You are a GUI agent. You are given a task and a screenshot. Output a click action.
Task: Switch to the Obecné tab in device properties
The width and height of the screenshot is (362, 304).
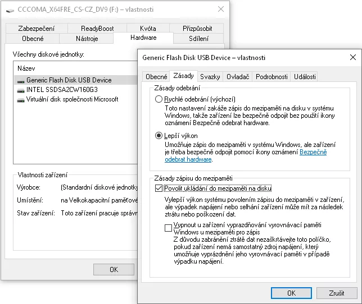point(156,76)
